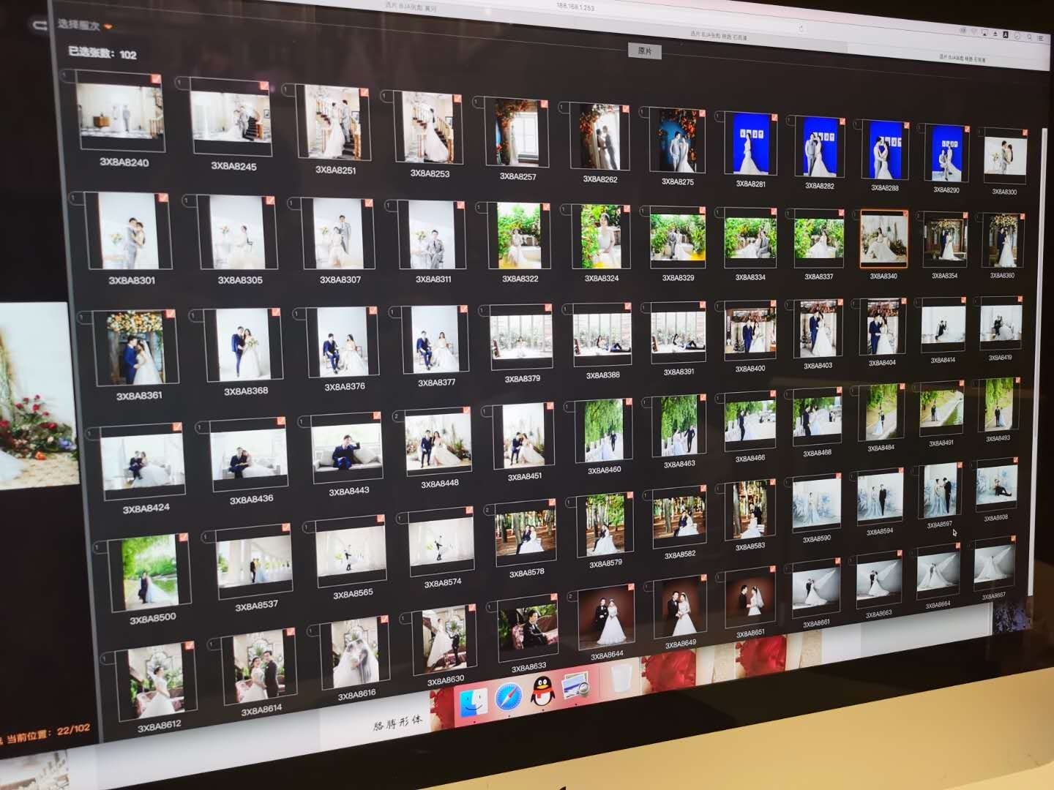Toggle the orange selected mark on 3X8A8424
This screenshot has width=1054, height=790.
point(177,426)
